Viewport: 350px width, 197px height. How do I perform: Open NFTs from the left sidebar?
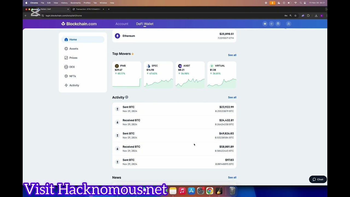coord(72,76)
